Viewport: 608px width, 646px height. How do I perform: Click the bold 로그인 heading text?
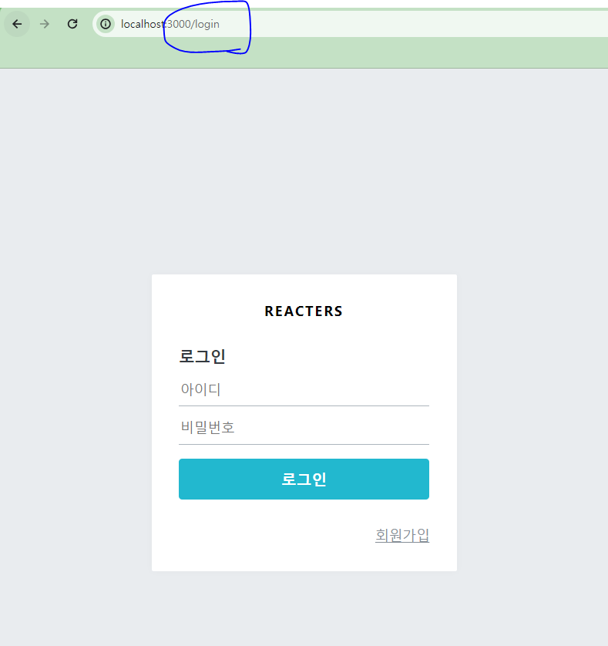coord(202,356)
